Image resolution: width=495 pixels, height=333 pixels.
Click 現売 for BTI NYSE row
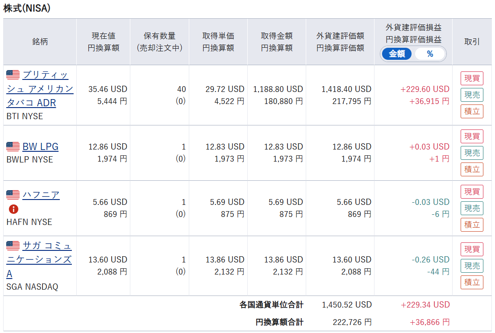(472, 95)
